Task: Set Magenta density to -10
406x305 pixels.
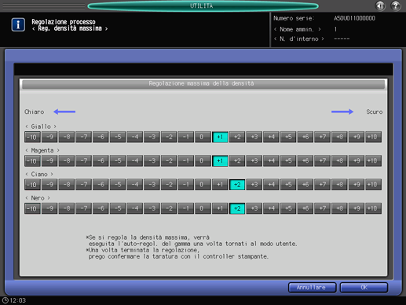Action: tap(32, 161)
